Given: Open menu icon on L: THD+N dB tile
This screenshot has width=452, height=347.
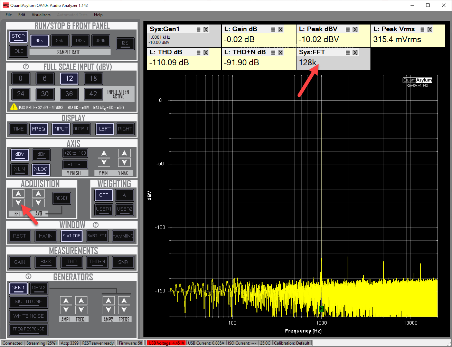Looking at the screenshot, I should click(273, 53).
